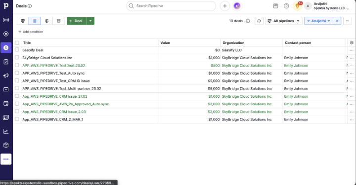Switch to forecast view
The image size is (356, 185).
47,21
